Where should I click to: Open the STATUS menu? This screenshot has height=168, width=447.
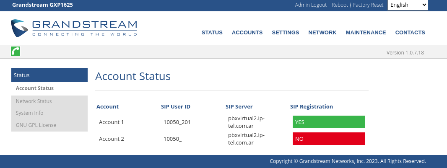[x=212, y=32]
